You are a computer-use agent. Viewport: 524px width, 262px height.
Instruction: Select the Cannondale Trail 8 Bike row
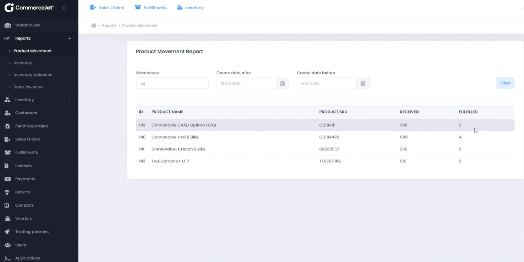point(325,137)
